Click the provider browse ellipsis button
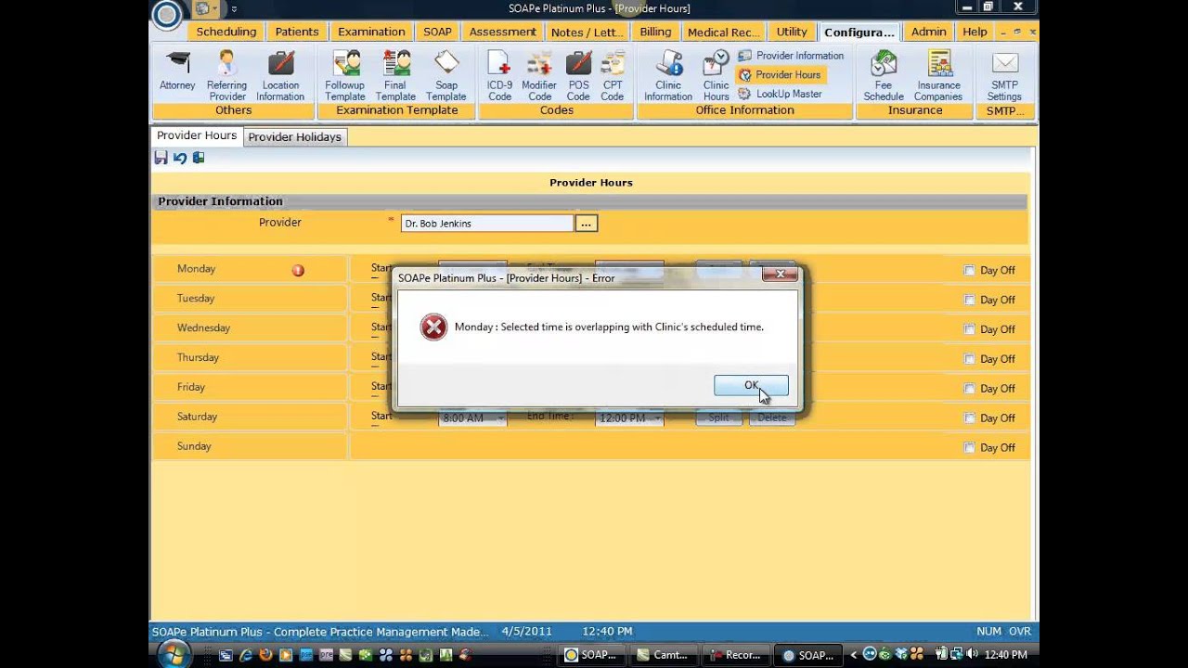 (x=586, y=224)
